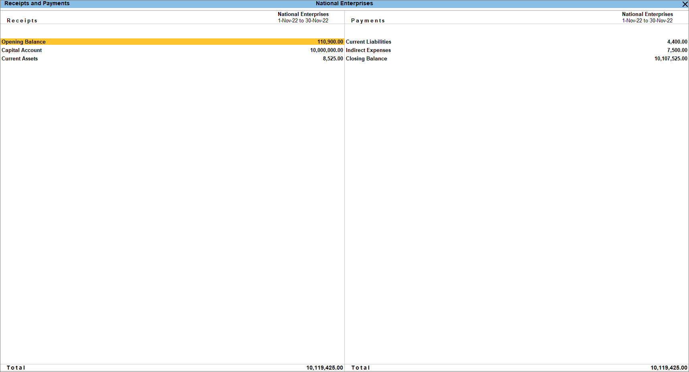
Task: Click the Receipts total 10,119,425.00
Action: pos(325,368)
